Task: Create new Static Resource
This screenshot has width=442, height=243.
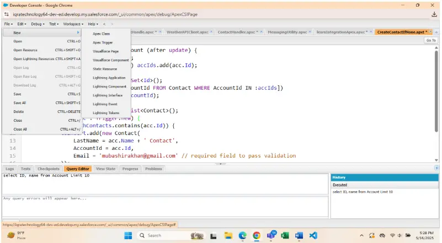Action: click(106, 69)
